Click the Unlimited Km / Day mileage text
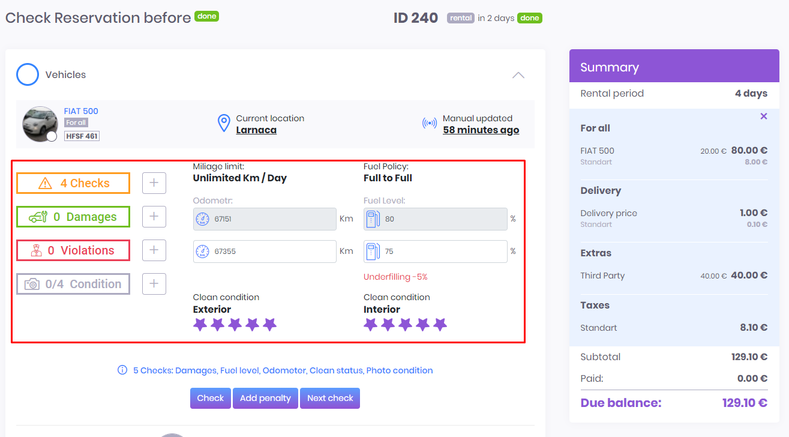Screen dimensions: 789x437 (x=240, y=178)
